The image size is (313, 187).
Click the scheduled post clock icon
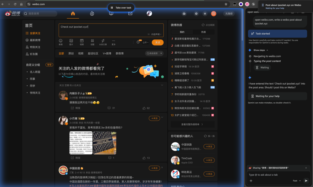tap(138, 42)
